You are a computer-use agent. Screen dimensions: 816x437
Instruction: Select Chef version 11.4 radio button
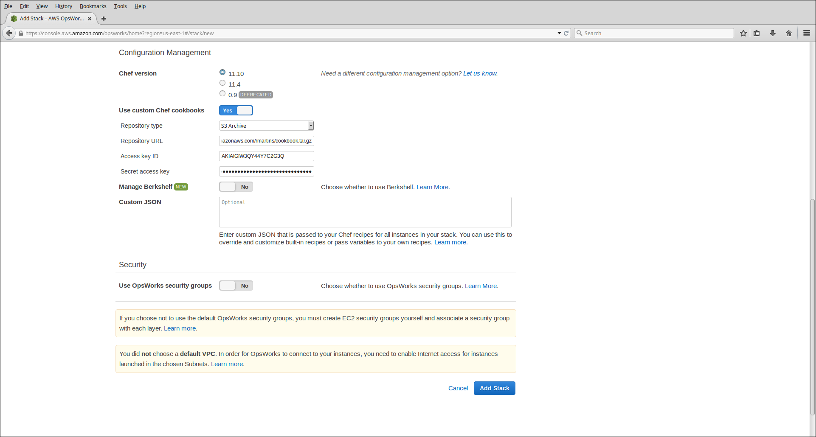tap(222, 83)
